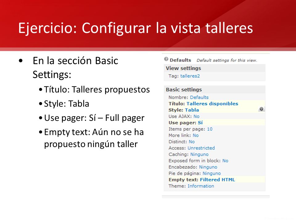This screenshot has height=222, width=296.
Task: Click the View settings header
Action: (x=215, y=68)
